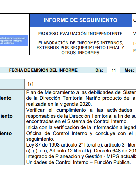Click FECHA DE EMISIÓN DEL INFORME label
The width and height of the screenshot is (136, 169).
point(43,70)
